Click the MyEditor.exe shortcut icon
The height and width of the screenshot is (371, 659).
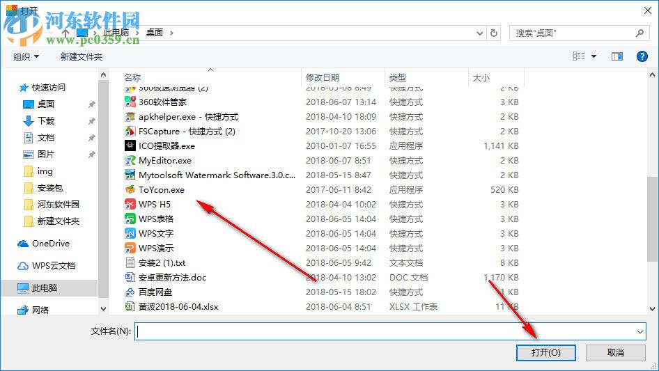pos(130,161)
